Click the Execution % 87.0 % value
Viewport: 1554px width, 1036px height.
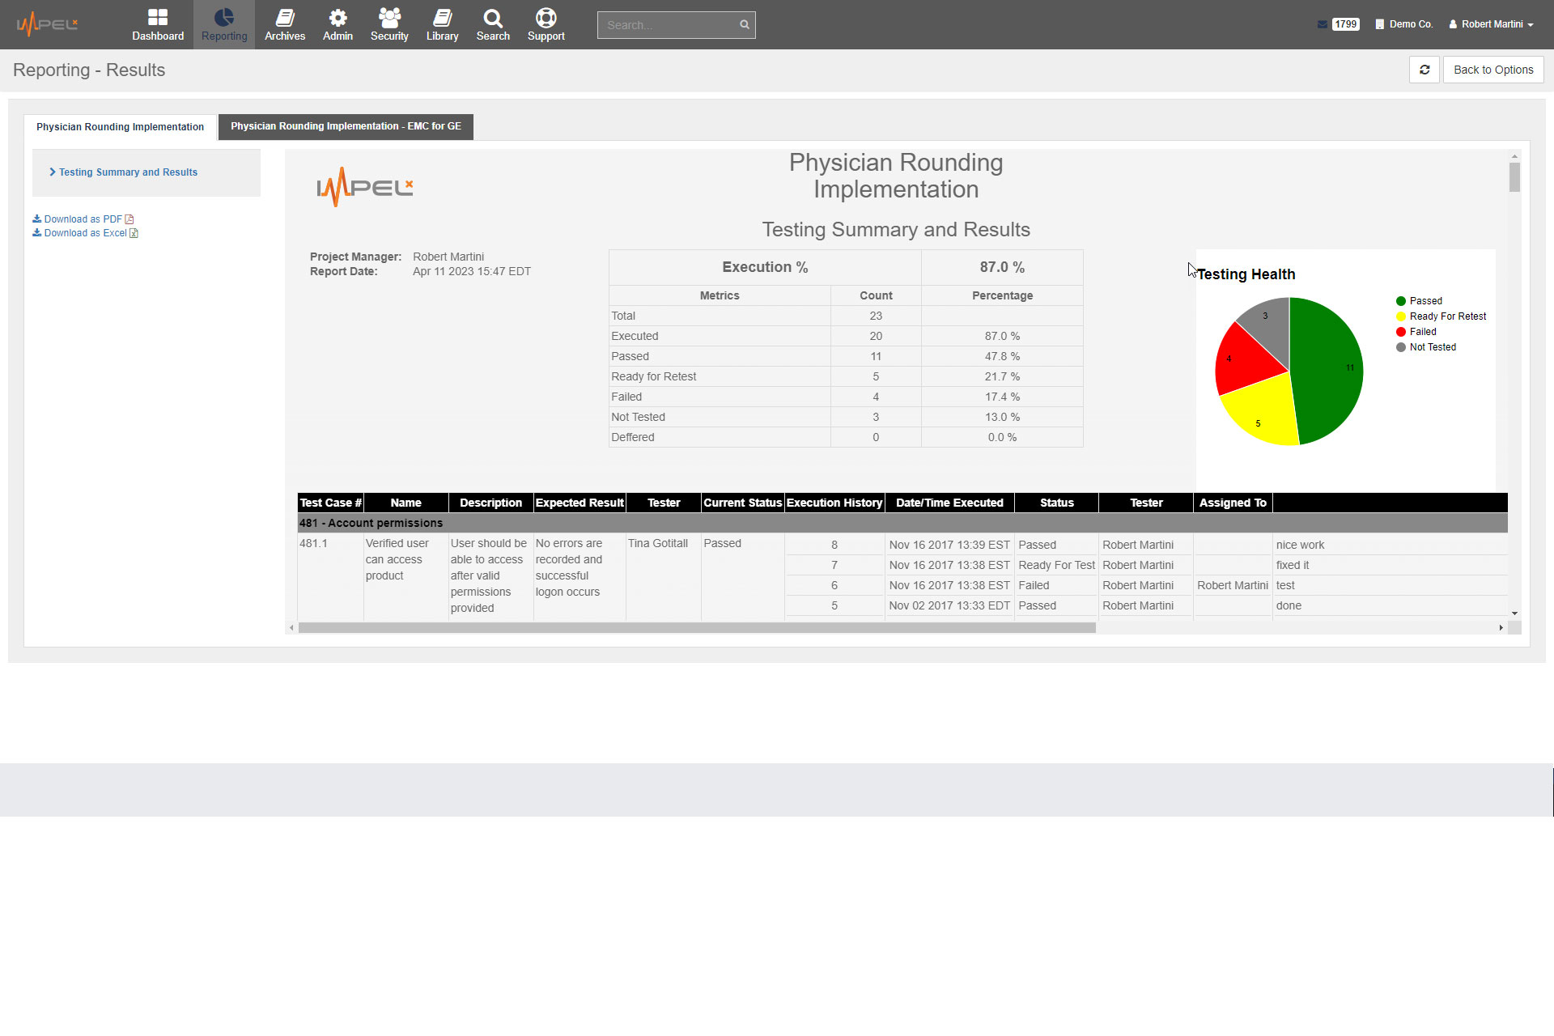coord(1002,267)
